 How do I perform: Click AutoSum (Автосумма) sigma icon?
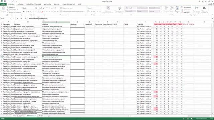[182, 7]
